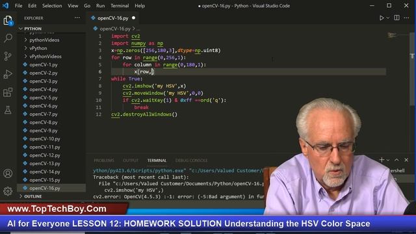
Task: Open the View menu
Action: coord(73,6)
